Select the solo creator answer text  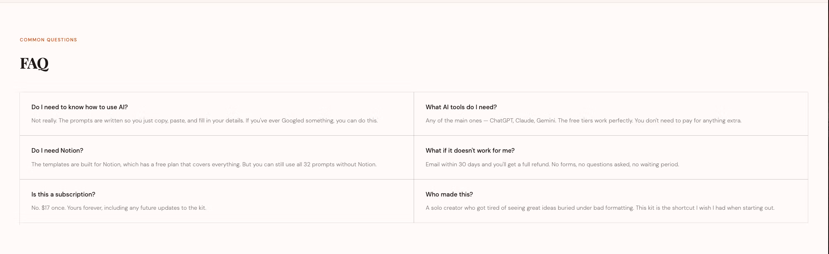(x=600, y=208)
